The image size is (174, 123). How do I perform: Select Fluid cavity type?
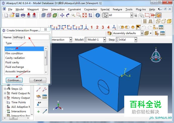click(24, 63)
